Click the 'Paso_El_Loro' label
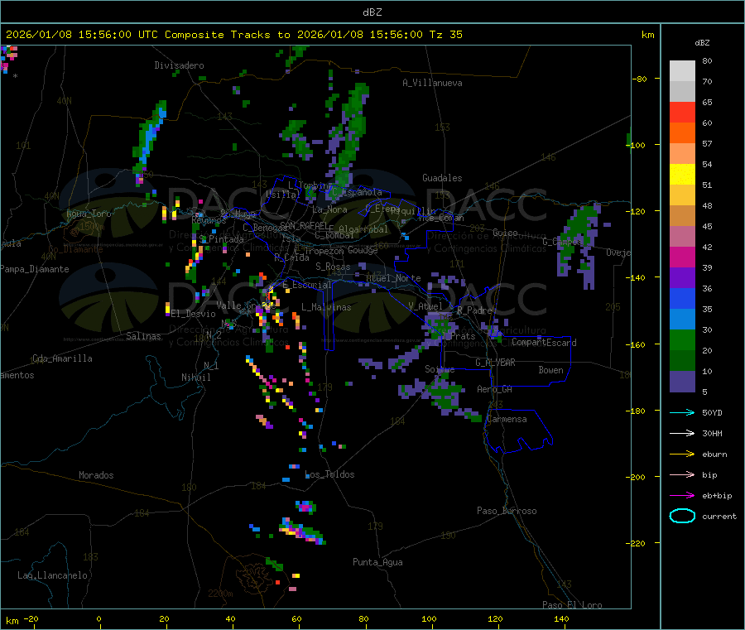 [x=572, y=605]
